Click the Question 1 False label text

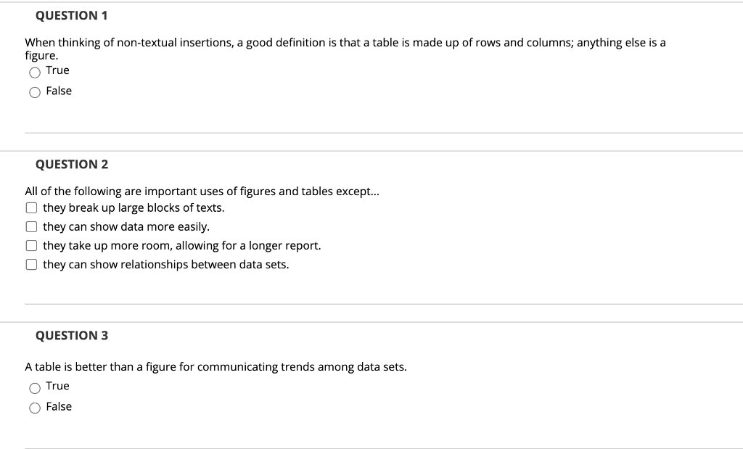point(59,91)
